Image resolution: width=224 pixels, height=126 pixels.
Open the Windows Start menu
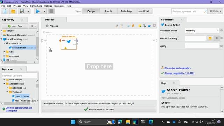pos(73,122)
